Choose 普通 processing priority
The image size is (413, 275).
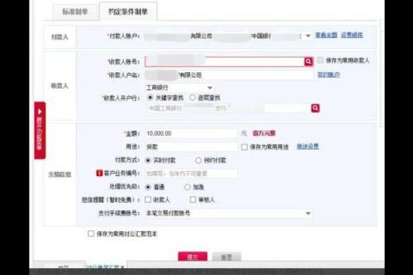(148, 187)
